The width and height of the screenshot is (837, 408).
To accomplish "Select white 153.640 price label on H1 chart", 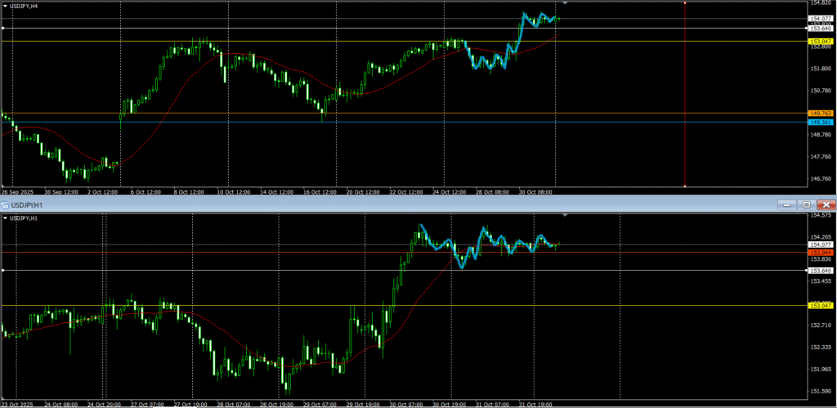I will coord(819,270).
